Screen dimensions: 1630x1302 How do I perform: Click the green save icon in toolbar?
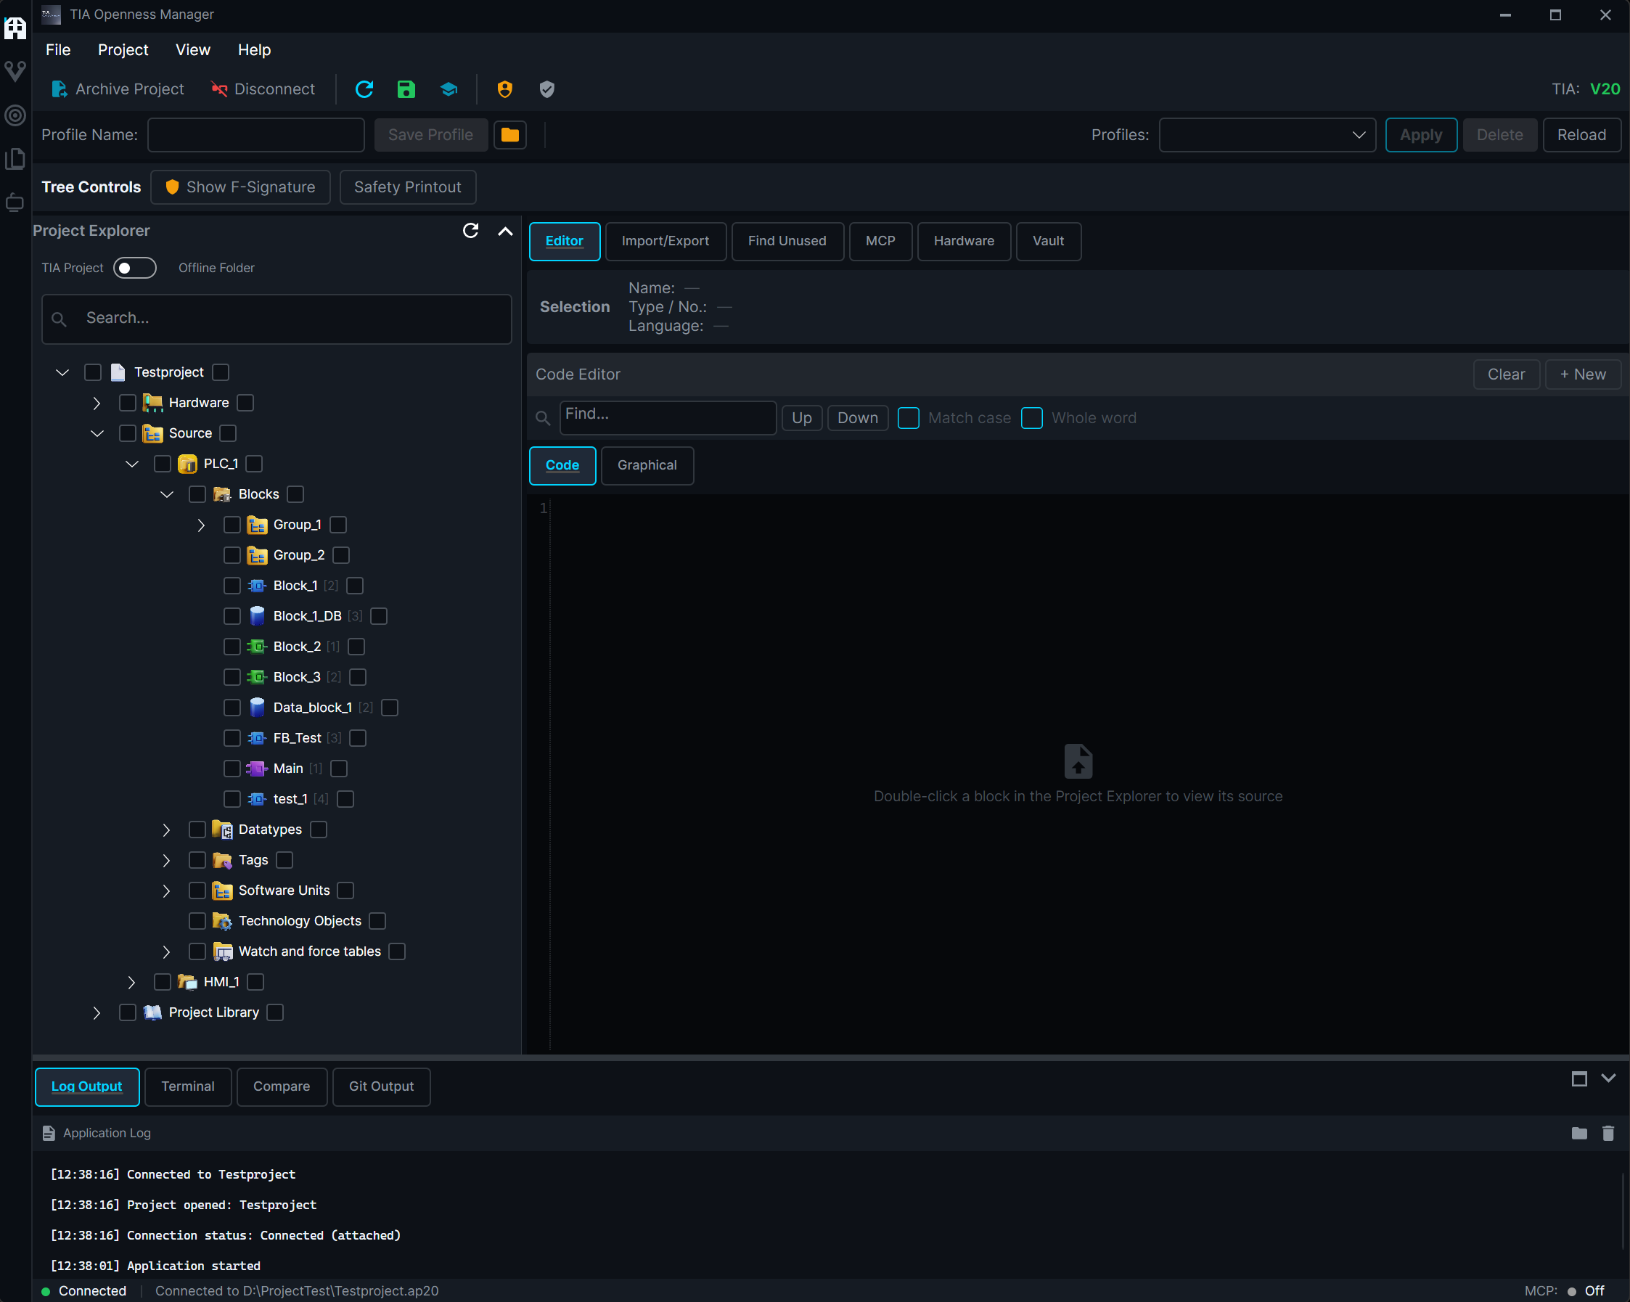click(406, 89)
